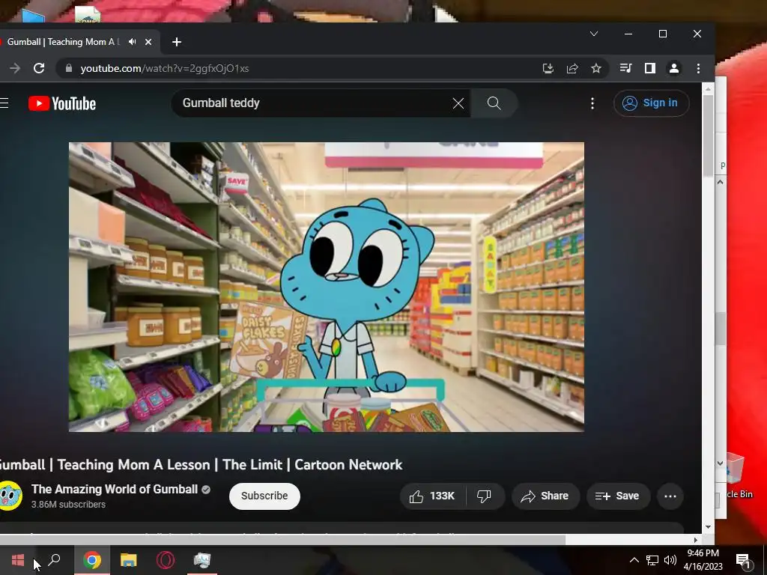Open File Explorer from taskbar

tap(129, 560)
